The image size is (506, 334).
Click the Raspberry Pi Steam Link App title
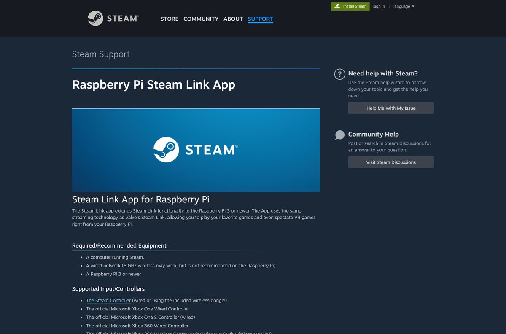pyautogui.click(x=153, y=84)
